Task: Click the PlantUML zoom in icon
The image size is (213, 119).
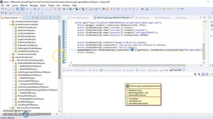Action: (x=195, y=74)
